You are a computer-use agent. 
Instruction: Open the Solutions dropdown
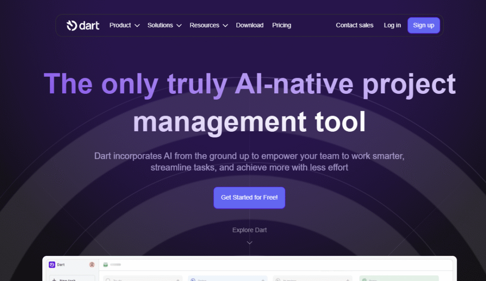164,25
